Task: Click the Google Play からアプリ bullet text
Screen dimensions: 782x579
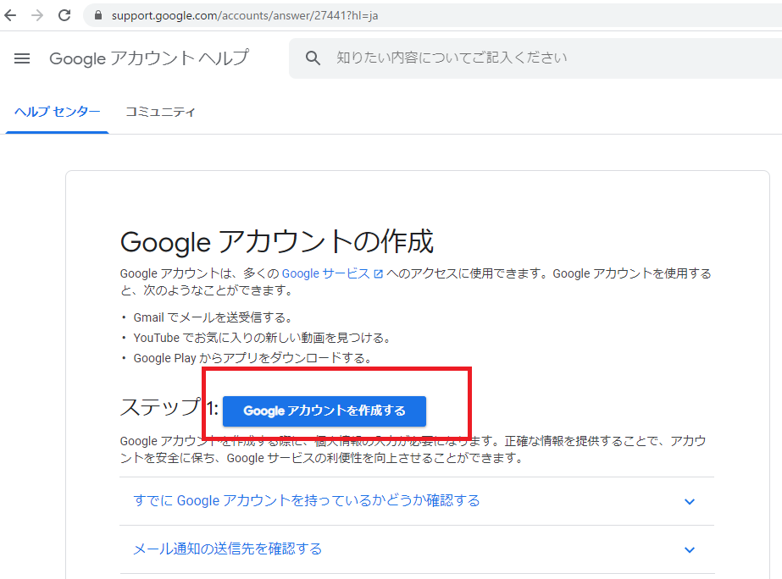Action: [x=252, y=358]
